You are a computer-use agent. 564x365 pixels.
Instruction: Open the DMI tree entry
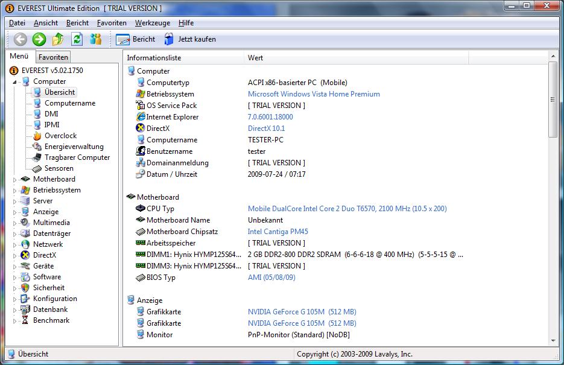point(51,114)
